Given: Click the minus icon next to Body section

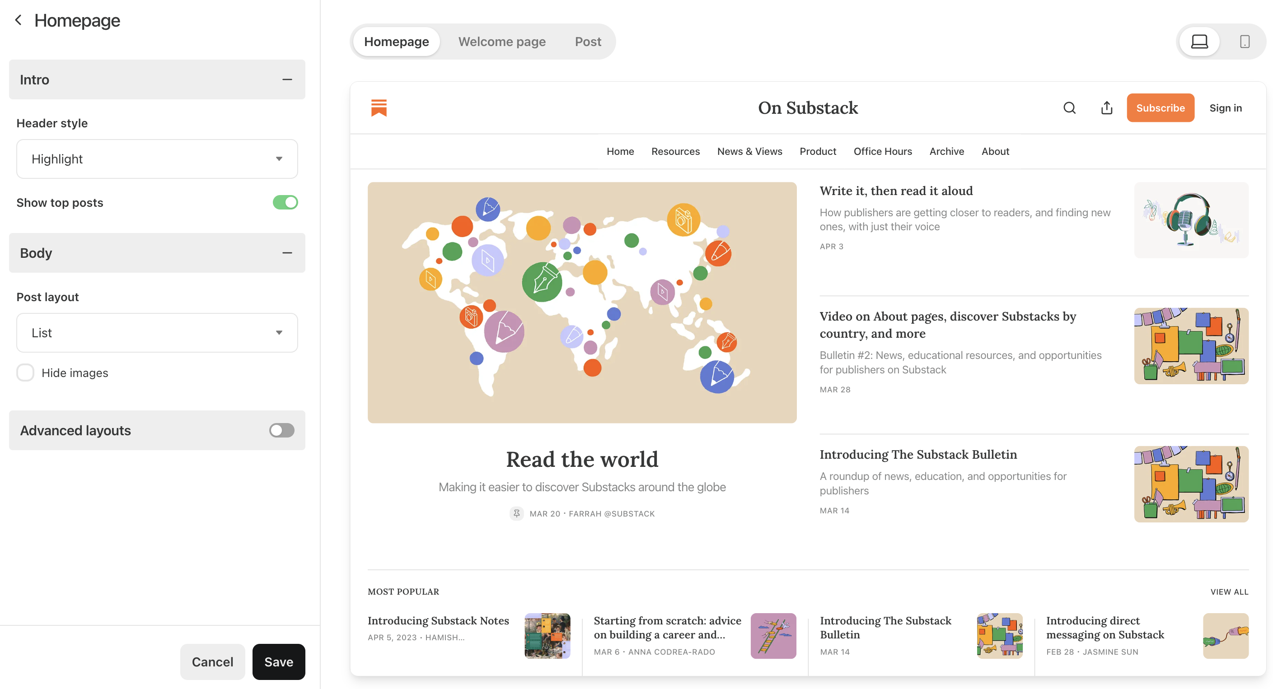Looking at the screenshot, I should [286, 252].
